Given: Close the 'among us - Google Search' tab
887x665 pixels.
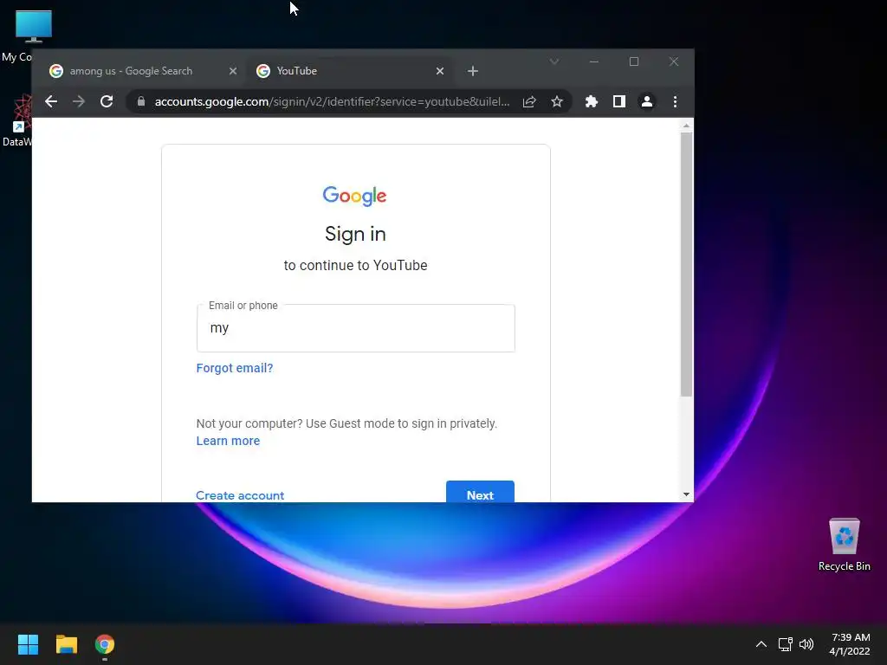Looking at the screenshot, I should click(232, 71).
